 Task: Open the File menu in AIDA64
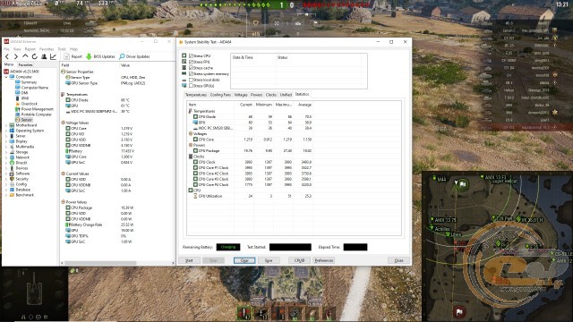(x=6, y=49)
